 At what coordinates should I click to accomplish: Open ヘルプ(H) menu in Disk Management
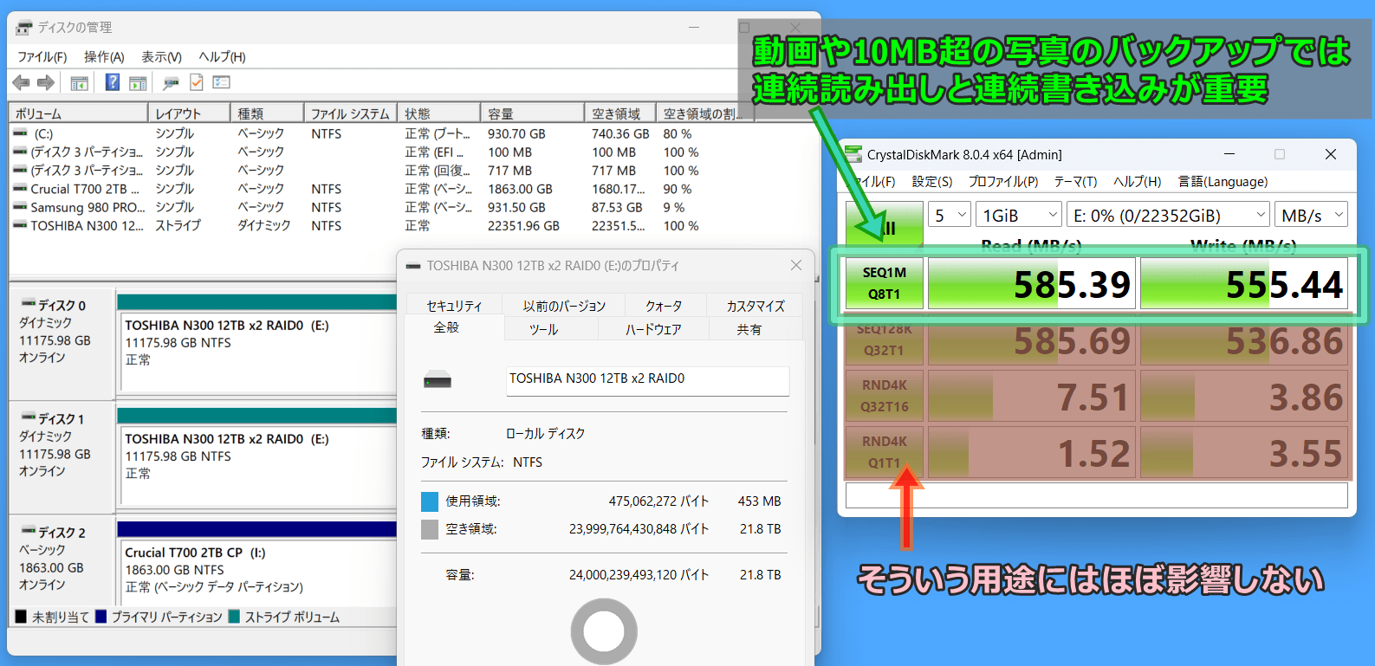(222, 56)
